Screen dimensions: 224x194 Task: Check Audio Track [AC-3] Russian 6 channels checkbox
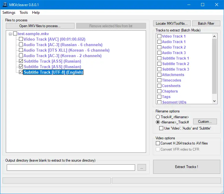(21, 44)
